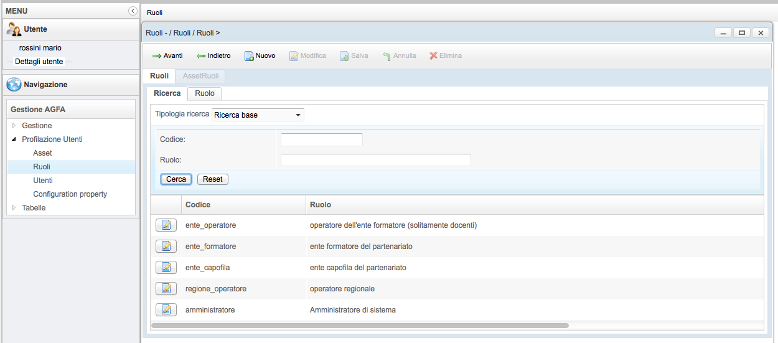
Task: Click the Indietro back arrow icon
Action: (x=201, y=56)
